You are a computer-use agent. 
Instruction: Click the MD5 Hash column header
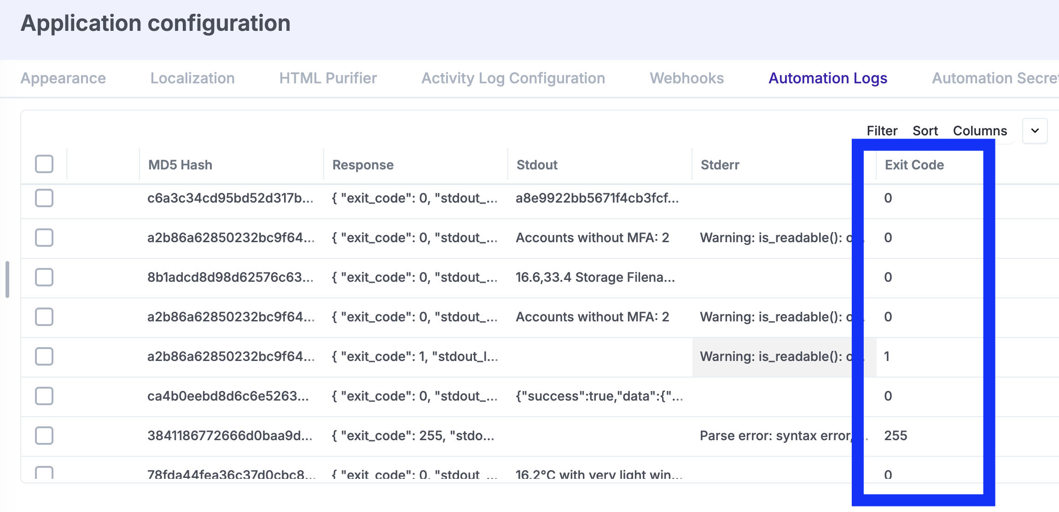pyautogui.click(x=180, y=165)
